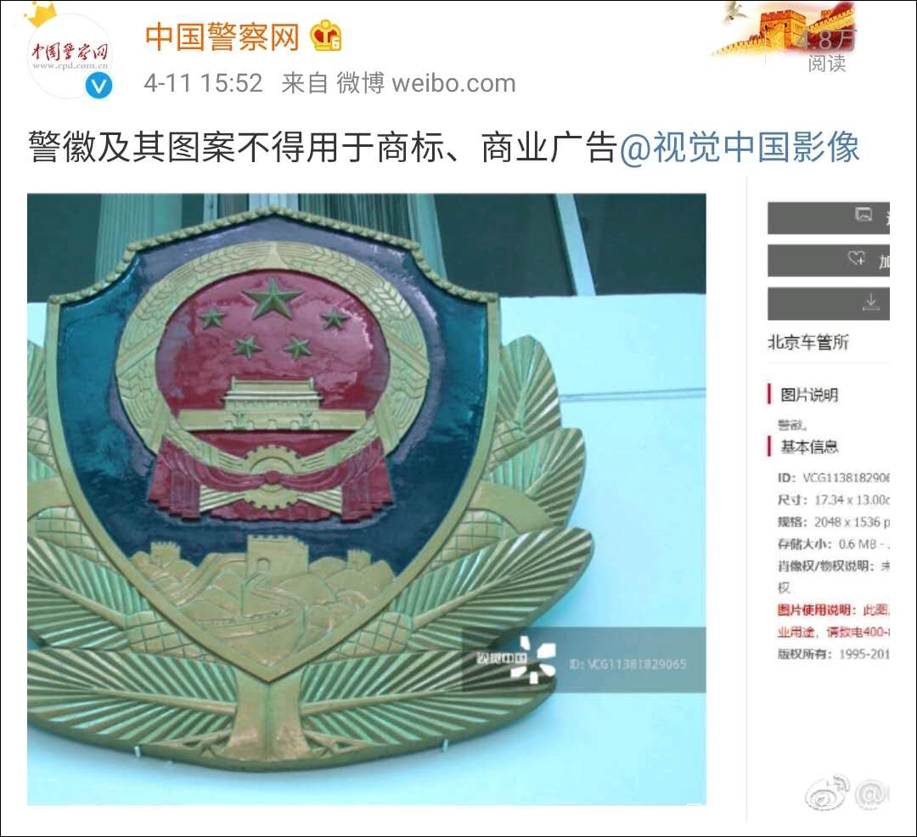Click the blue verified V badge
The width and height of the screenshot is (917, 837).
[x=98, y=87]
